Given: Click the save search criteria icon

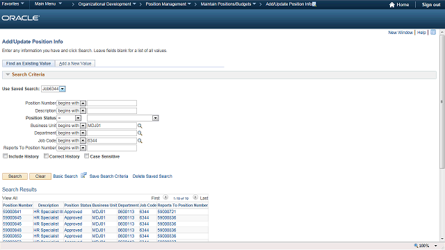Looking at the screenshot, I should coord(83,176).
